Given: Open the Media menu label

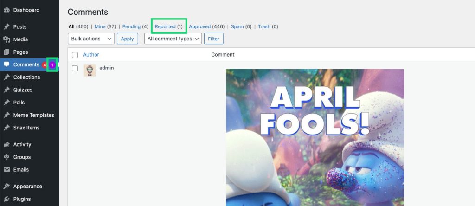Looking at the screenshot, I should pyautogui.click(x=20, y=39).
